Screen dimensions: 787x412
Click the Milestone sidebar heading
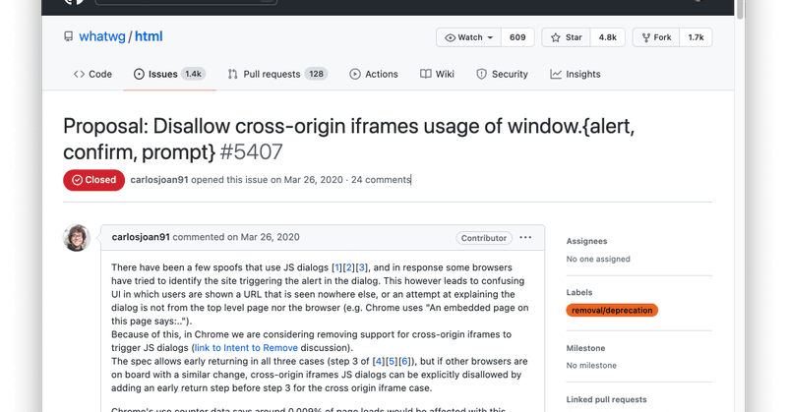click(585, 348)
